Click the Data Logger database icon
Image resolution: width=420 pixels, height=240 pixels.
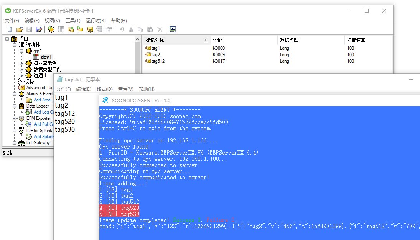point(21,106)
